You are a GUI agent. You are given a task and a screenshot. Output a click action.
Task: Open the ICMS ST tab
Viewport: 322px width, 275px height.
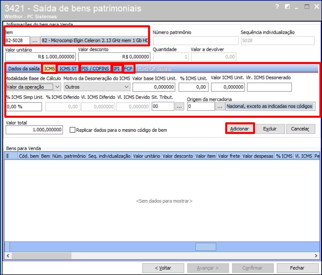click(x=68, y=69)
